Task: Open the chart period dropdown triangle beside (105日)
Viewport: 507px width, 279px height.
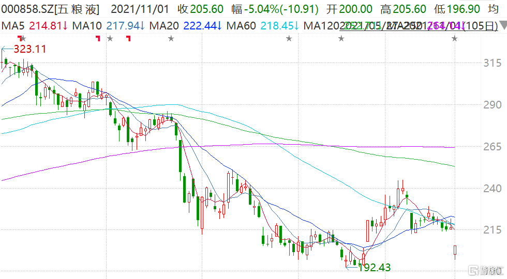Action: pos(503,25)
